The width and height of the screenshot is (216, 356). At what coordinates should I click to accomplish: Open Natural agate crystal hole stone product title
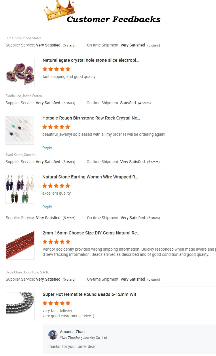point(91,60)
